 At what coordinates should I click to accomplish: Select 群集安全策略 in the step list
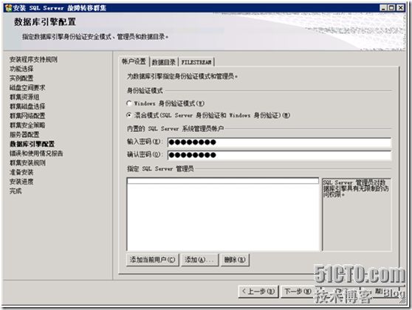click(x=27, y=125)
